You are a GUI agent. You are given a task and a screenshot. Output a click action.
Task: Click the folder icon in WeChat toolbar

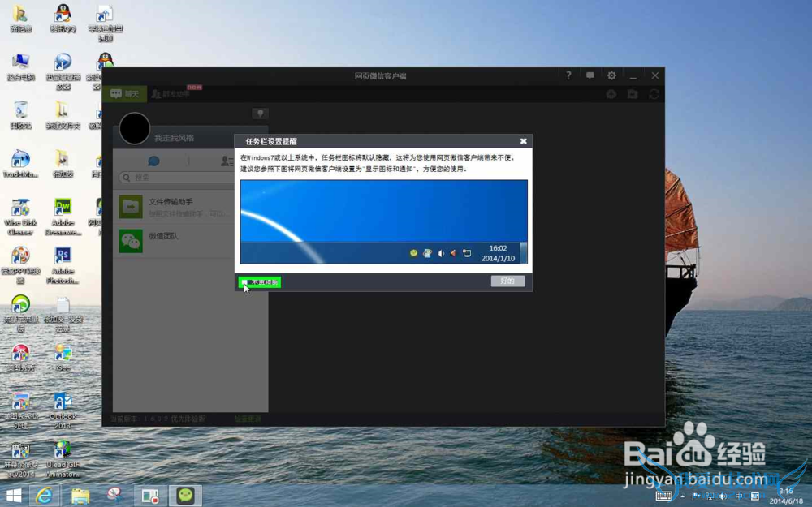tap(633, 93)
